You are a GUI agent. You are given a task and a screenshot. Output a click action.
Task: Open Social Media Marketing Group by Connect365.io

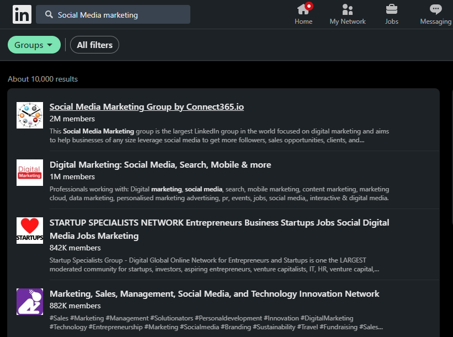coord(146,107)
